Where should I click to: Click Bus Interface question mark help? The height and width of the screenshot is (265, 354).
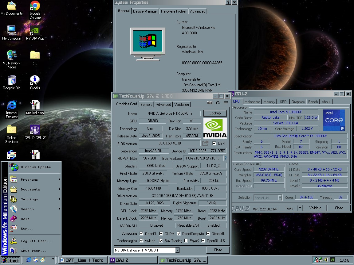coord(225,158)
